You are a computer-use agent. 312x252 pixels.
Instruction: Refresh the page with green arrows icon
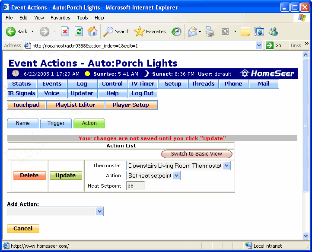[79, 32]
